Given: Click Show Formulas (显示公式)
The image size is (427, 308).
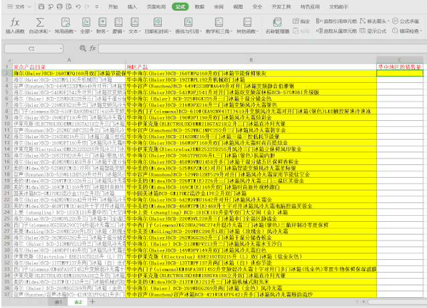Looking at the screenshot, I should coord(373,31).
